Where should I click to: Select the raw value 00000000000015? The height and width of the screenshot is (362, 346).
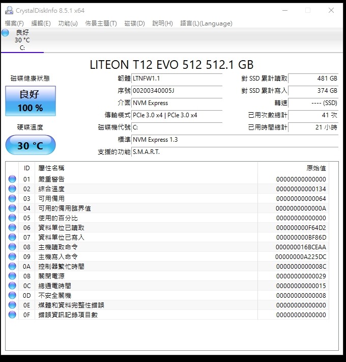coord(301,286)
